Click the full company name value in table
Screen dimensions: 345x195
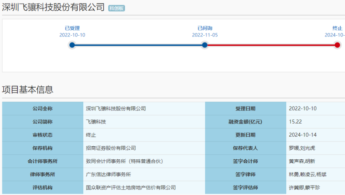[116, 108]
